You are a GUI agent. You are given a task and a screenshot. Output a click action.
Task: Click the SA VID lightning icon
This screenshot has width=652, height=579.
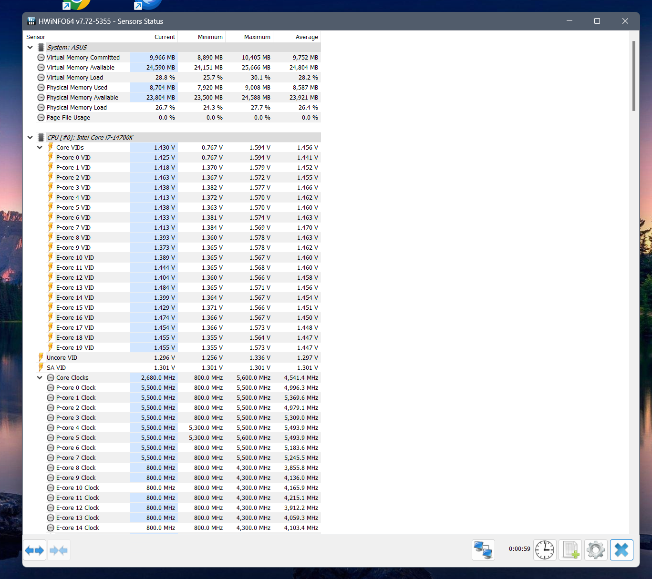41,367
